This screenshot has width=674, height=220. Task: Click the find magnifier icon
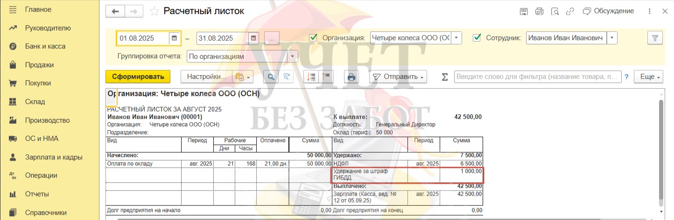coord(270,77)
